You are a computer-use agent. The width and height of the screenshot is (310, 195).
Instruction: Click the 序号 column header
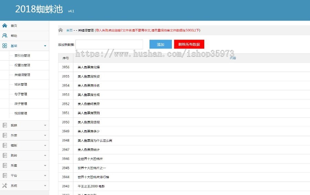coord(66,58)
